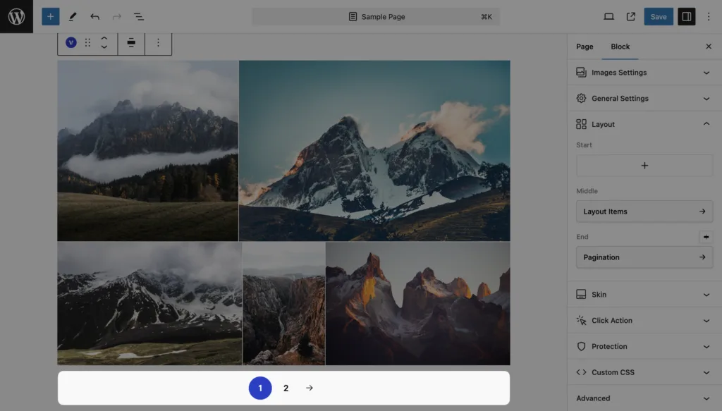Open the document overview list view
The image size is (722, 411).
point(139,17)
